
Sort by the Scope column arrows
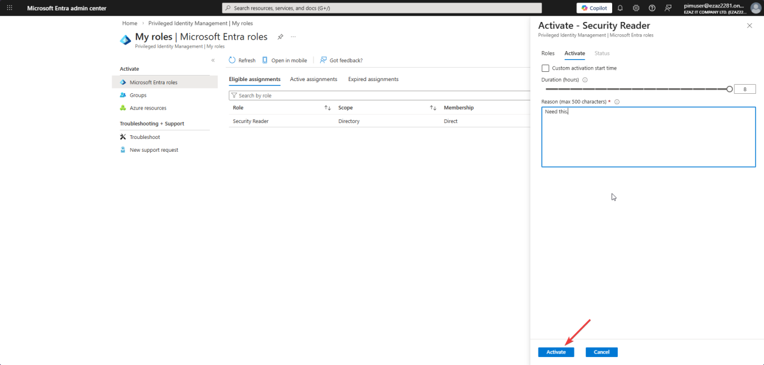[433, 108]
